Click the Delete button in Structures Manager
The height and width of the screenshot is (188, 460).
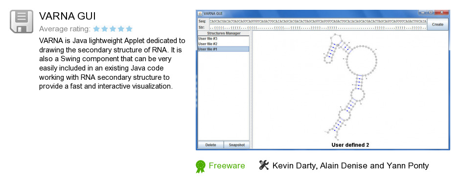tap(210, 145)
